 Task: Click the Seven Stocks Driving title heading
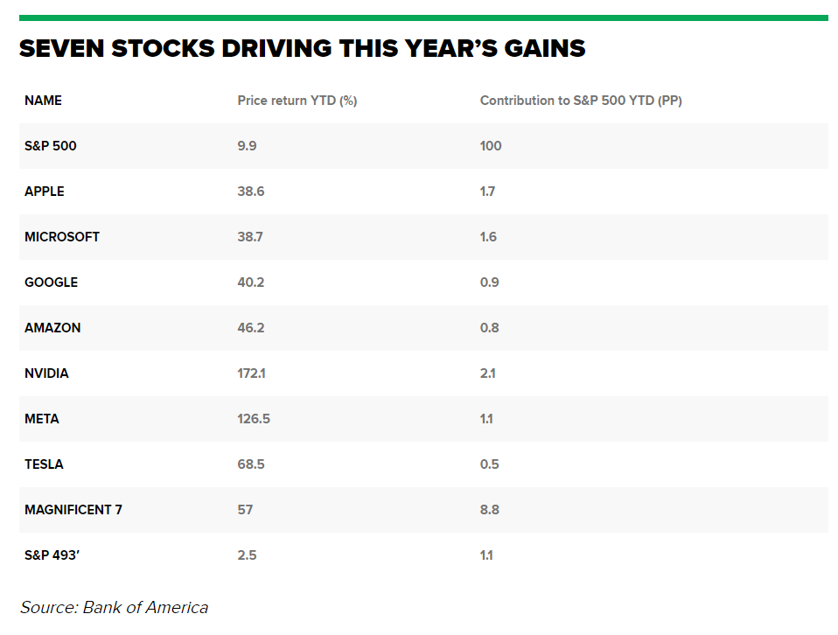(x=302, y=49)
